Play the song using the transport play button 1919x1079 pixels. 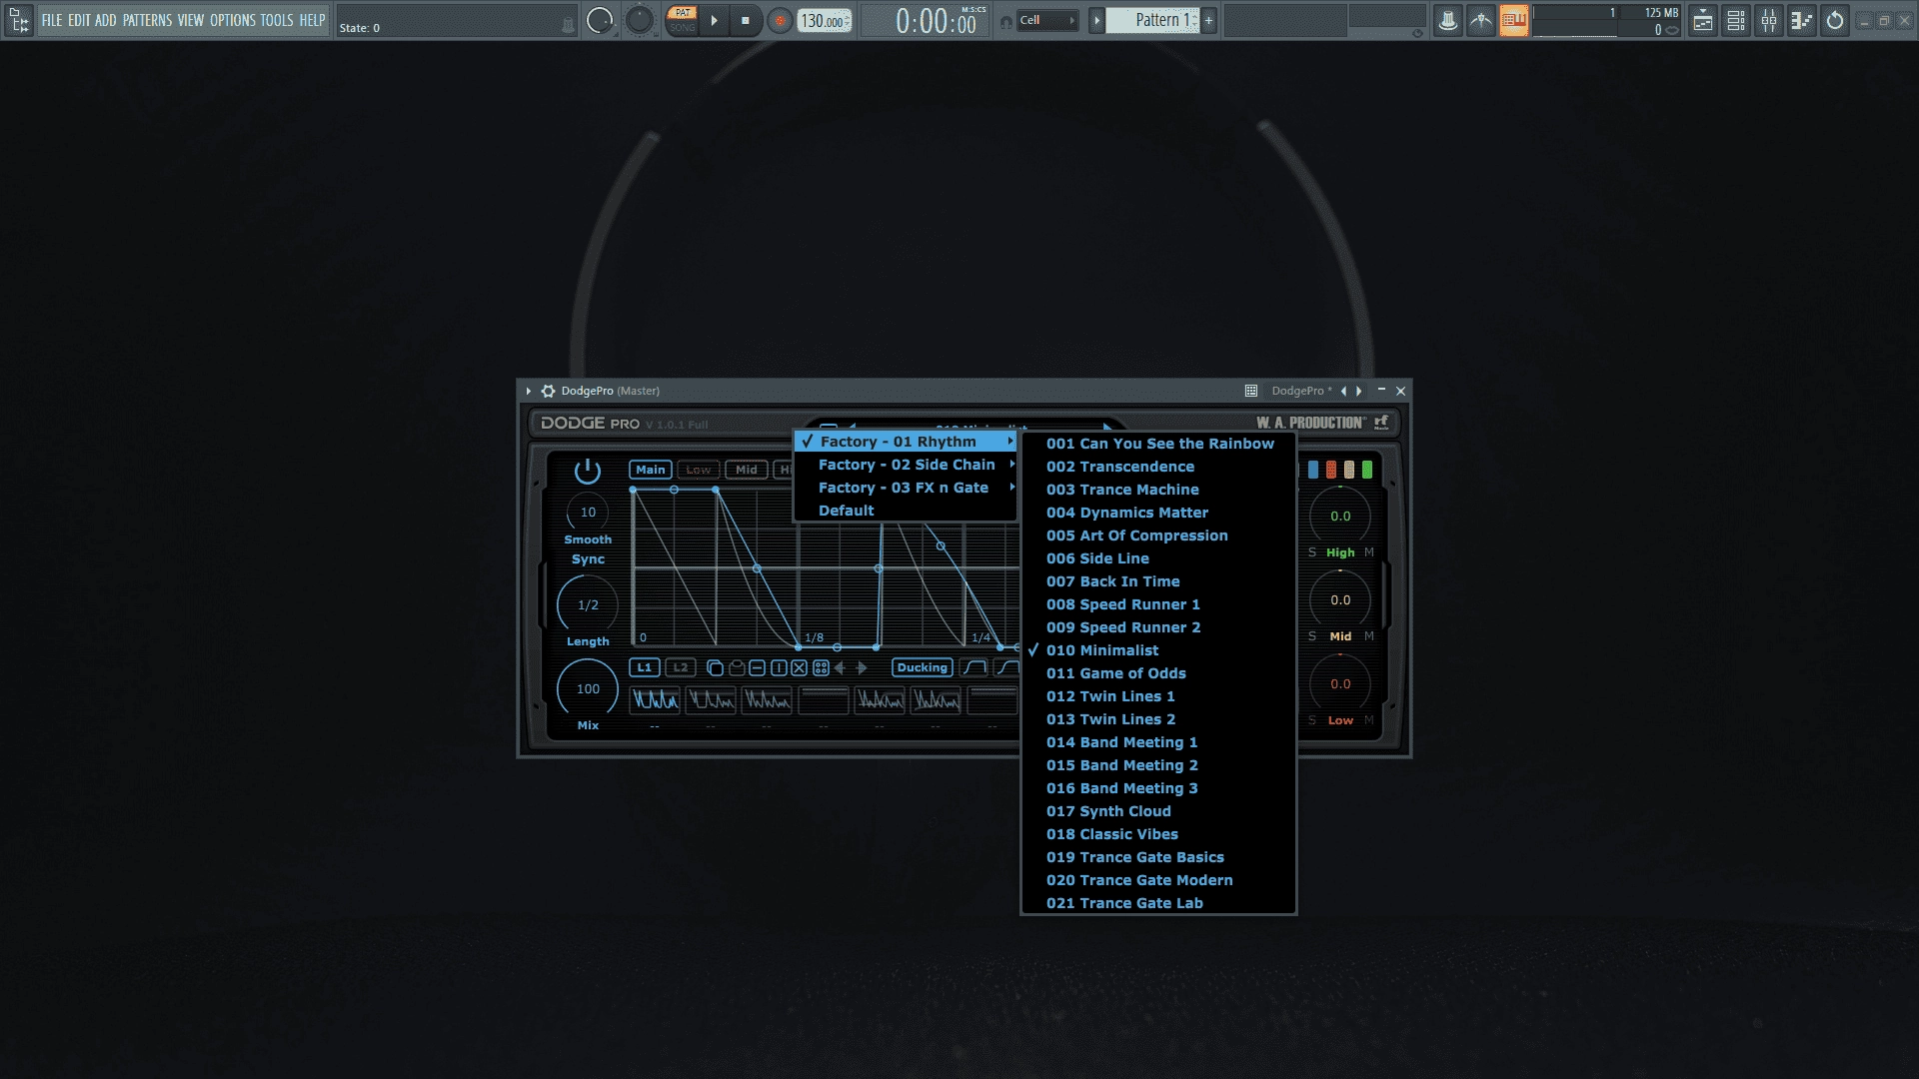pyautogui.click(x=714, y=20)
